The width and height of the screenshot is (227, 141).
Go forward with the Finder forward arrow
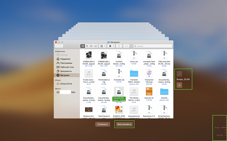coord(61,46)
